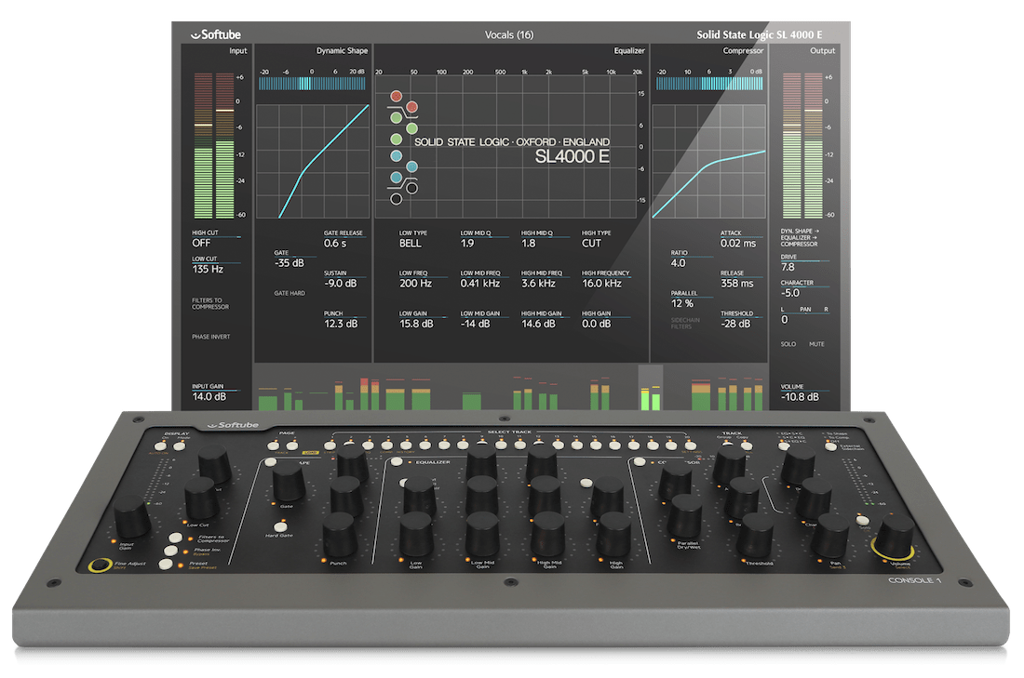The width and height of the screenshot is (1024, 678).
Task: Mute the track in Output section
Action: tap(816, 344)
